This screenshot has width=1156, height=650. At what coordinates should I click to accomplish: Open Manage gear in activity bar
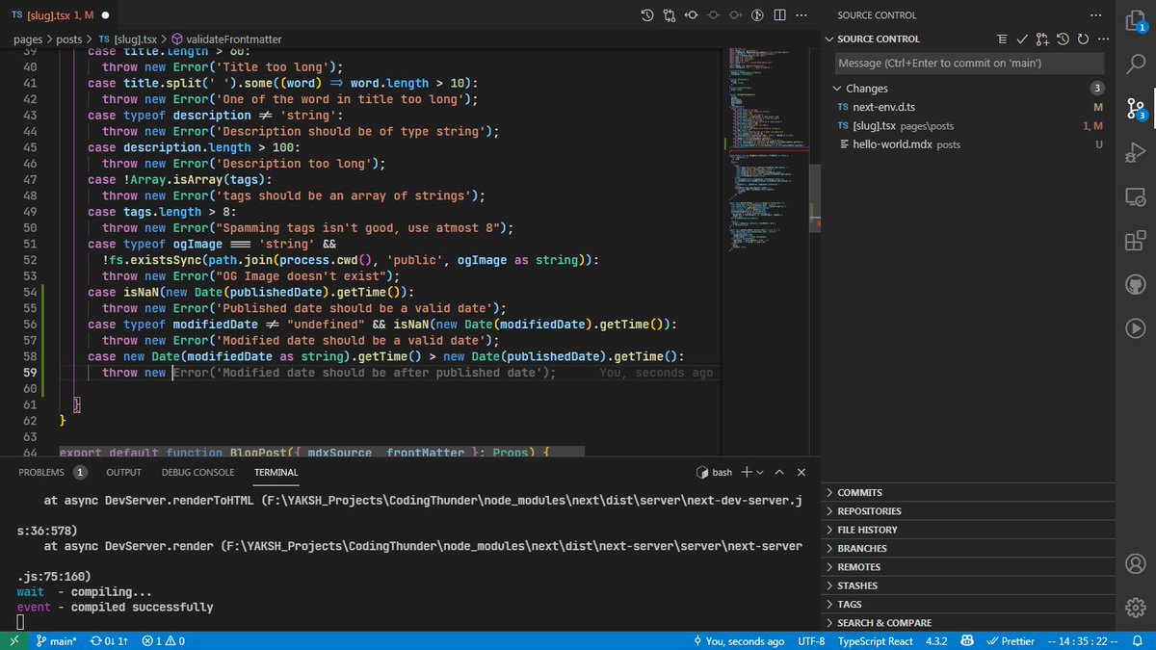tap(1135, 607)
